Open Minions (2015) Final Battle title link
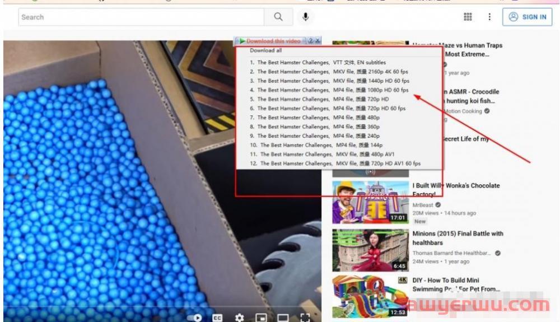This screenshot has height=322, width=560. coord(458,238)
